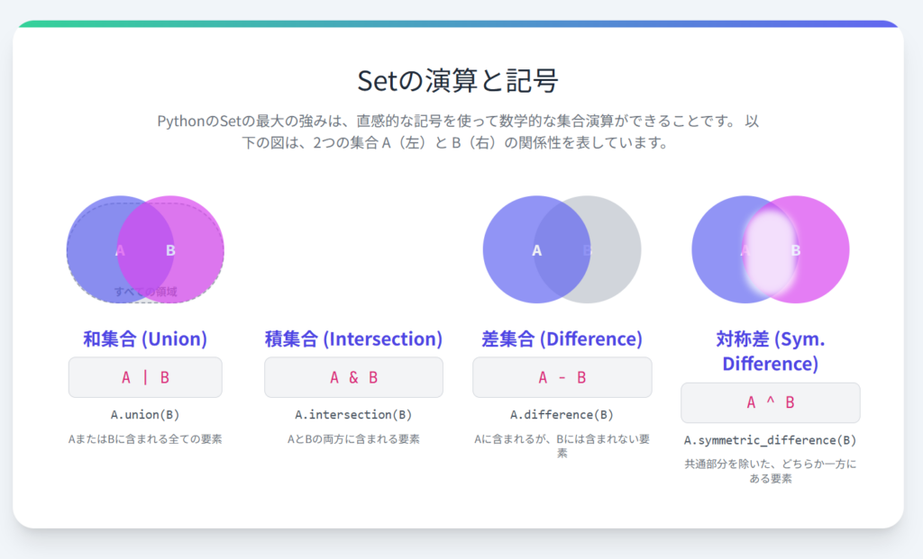
Task: Click the A.intersection(B) method text
Action: [x=353, y=415]
